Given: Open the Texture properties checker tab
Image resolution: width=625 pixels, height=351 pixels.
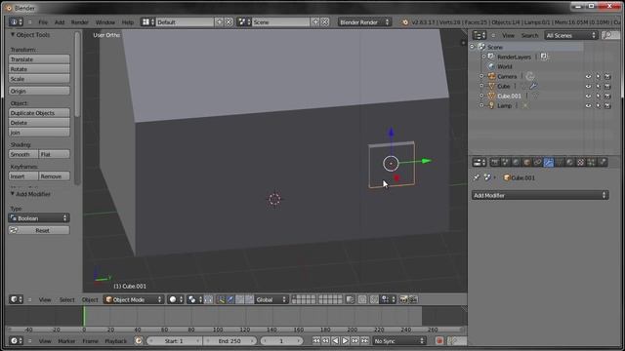Looking at the screenshot, I should 581,163.
